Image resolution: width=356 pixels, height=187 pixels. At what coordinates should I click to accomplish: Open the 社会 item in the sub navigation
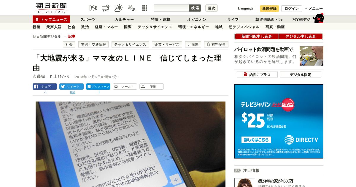coord(71,27)
